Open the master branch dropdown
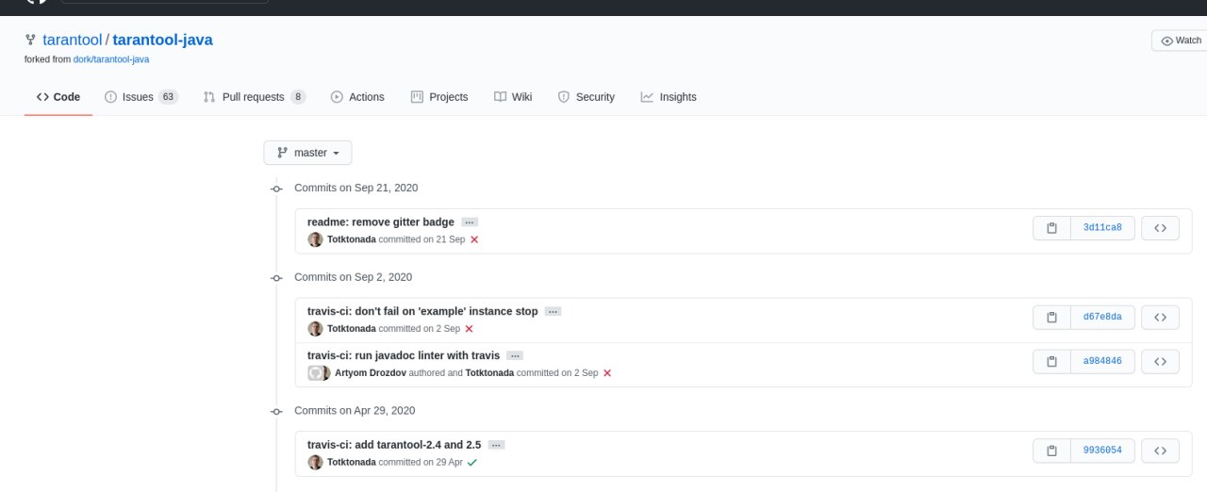This screenshot has height=492, width=1207. click(307, 153)
